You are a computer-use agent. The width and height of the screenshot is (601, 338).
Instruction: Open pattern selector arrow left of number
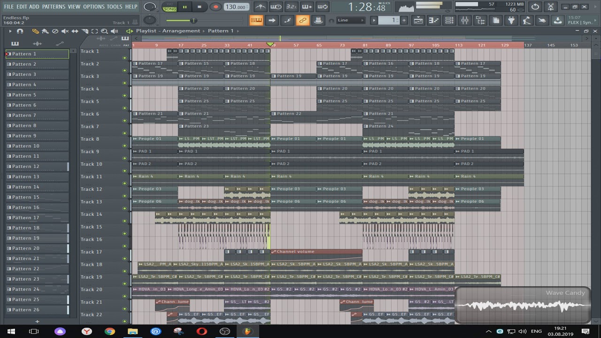(374, 20)
